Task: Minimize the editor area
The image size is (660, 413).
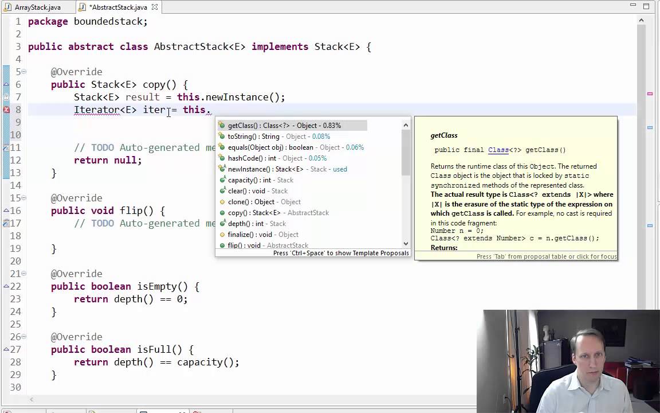Action: click(632, 6)
